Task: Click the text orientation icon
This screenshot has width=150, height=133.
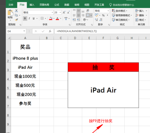Action: click(85, 20)
